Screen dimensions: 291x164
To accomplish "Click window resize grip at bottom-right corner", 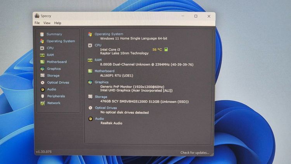I will (212, 155).
